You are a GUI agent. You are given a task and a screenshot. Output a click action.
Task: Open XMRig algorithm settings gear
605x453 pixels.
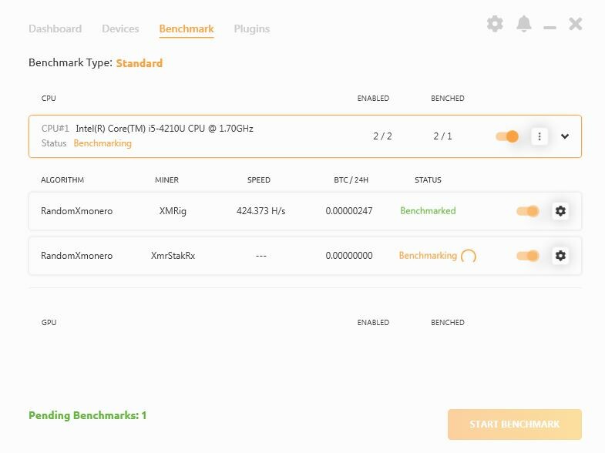(x=560, y=211)
